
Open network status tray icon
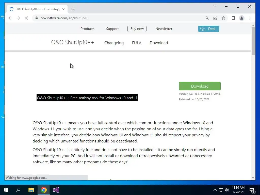tap(221, 190)
